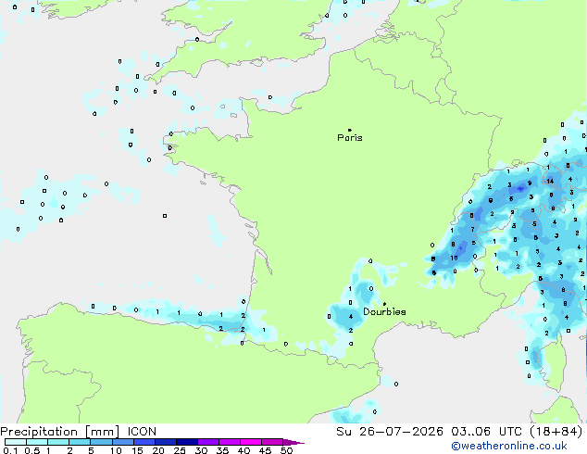Pick the 1–2 mm legend swatch
The image size is (587, 454).
click(x=58, y=442)
